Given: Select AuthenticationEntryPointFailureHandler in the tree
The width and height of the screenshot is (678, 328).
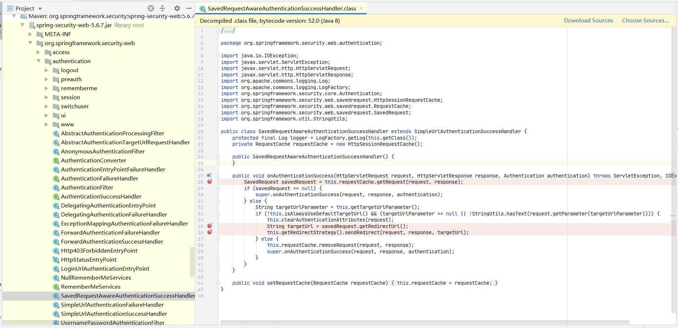Looking at the screenshot, I should coord(113,170).
